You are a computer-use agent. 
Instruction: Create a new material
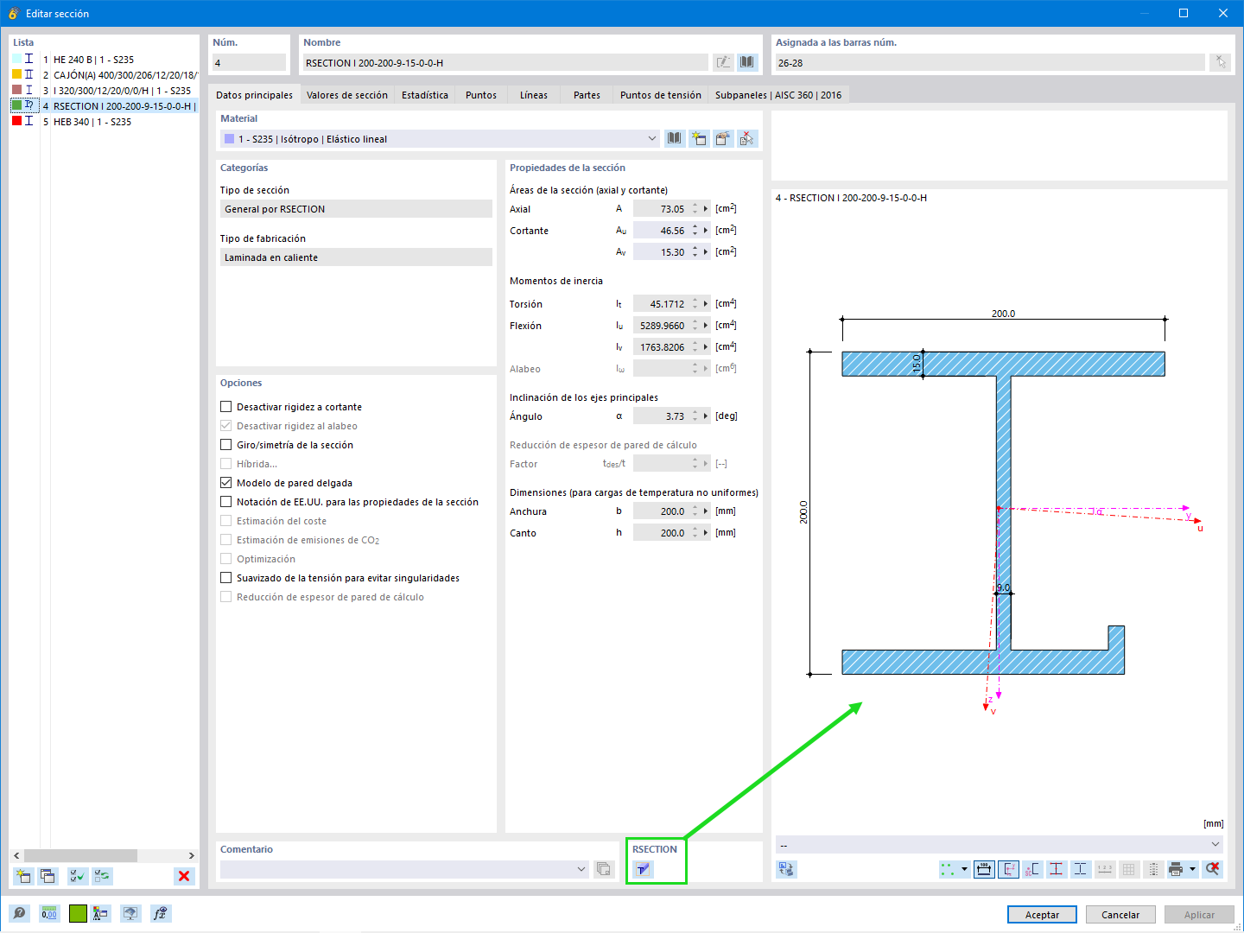point(699,138)
